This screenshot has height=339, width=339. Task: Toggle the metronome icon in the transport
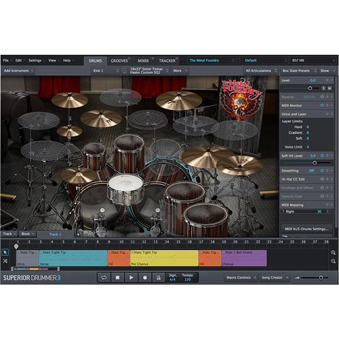159,277
